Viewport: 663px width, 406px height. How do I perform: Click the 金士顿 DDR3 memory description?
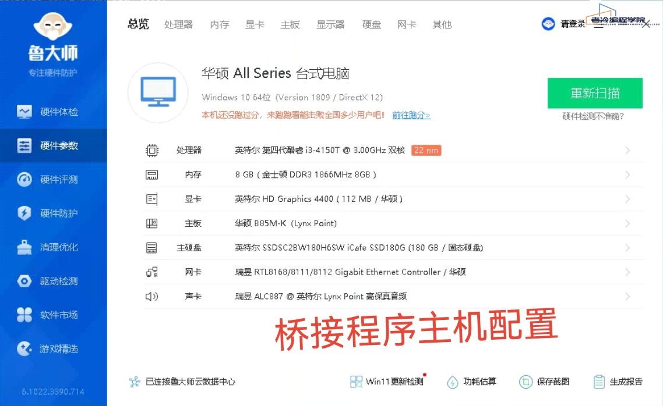click(306, 174)
